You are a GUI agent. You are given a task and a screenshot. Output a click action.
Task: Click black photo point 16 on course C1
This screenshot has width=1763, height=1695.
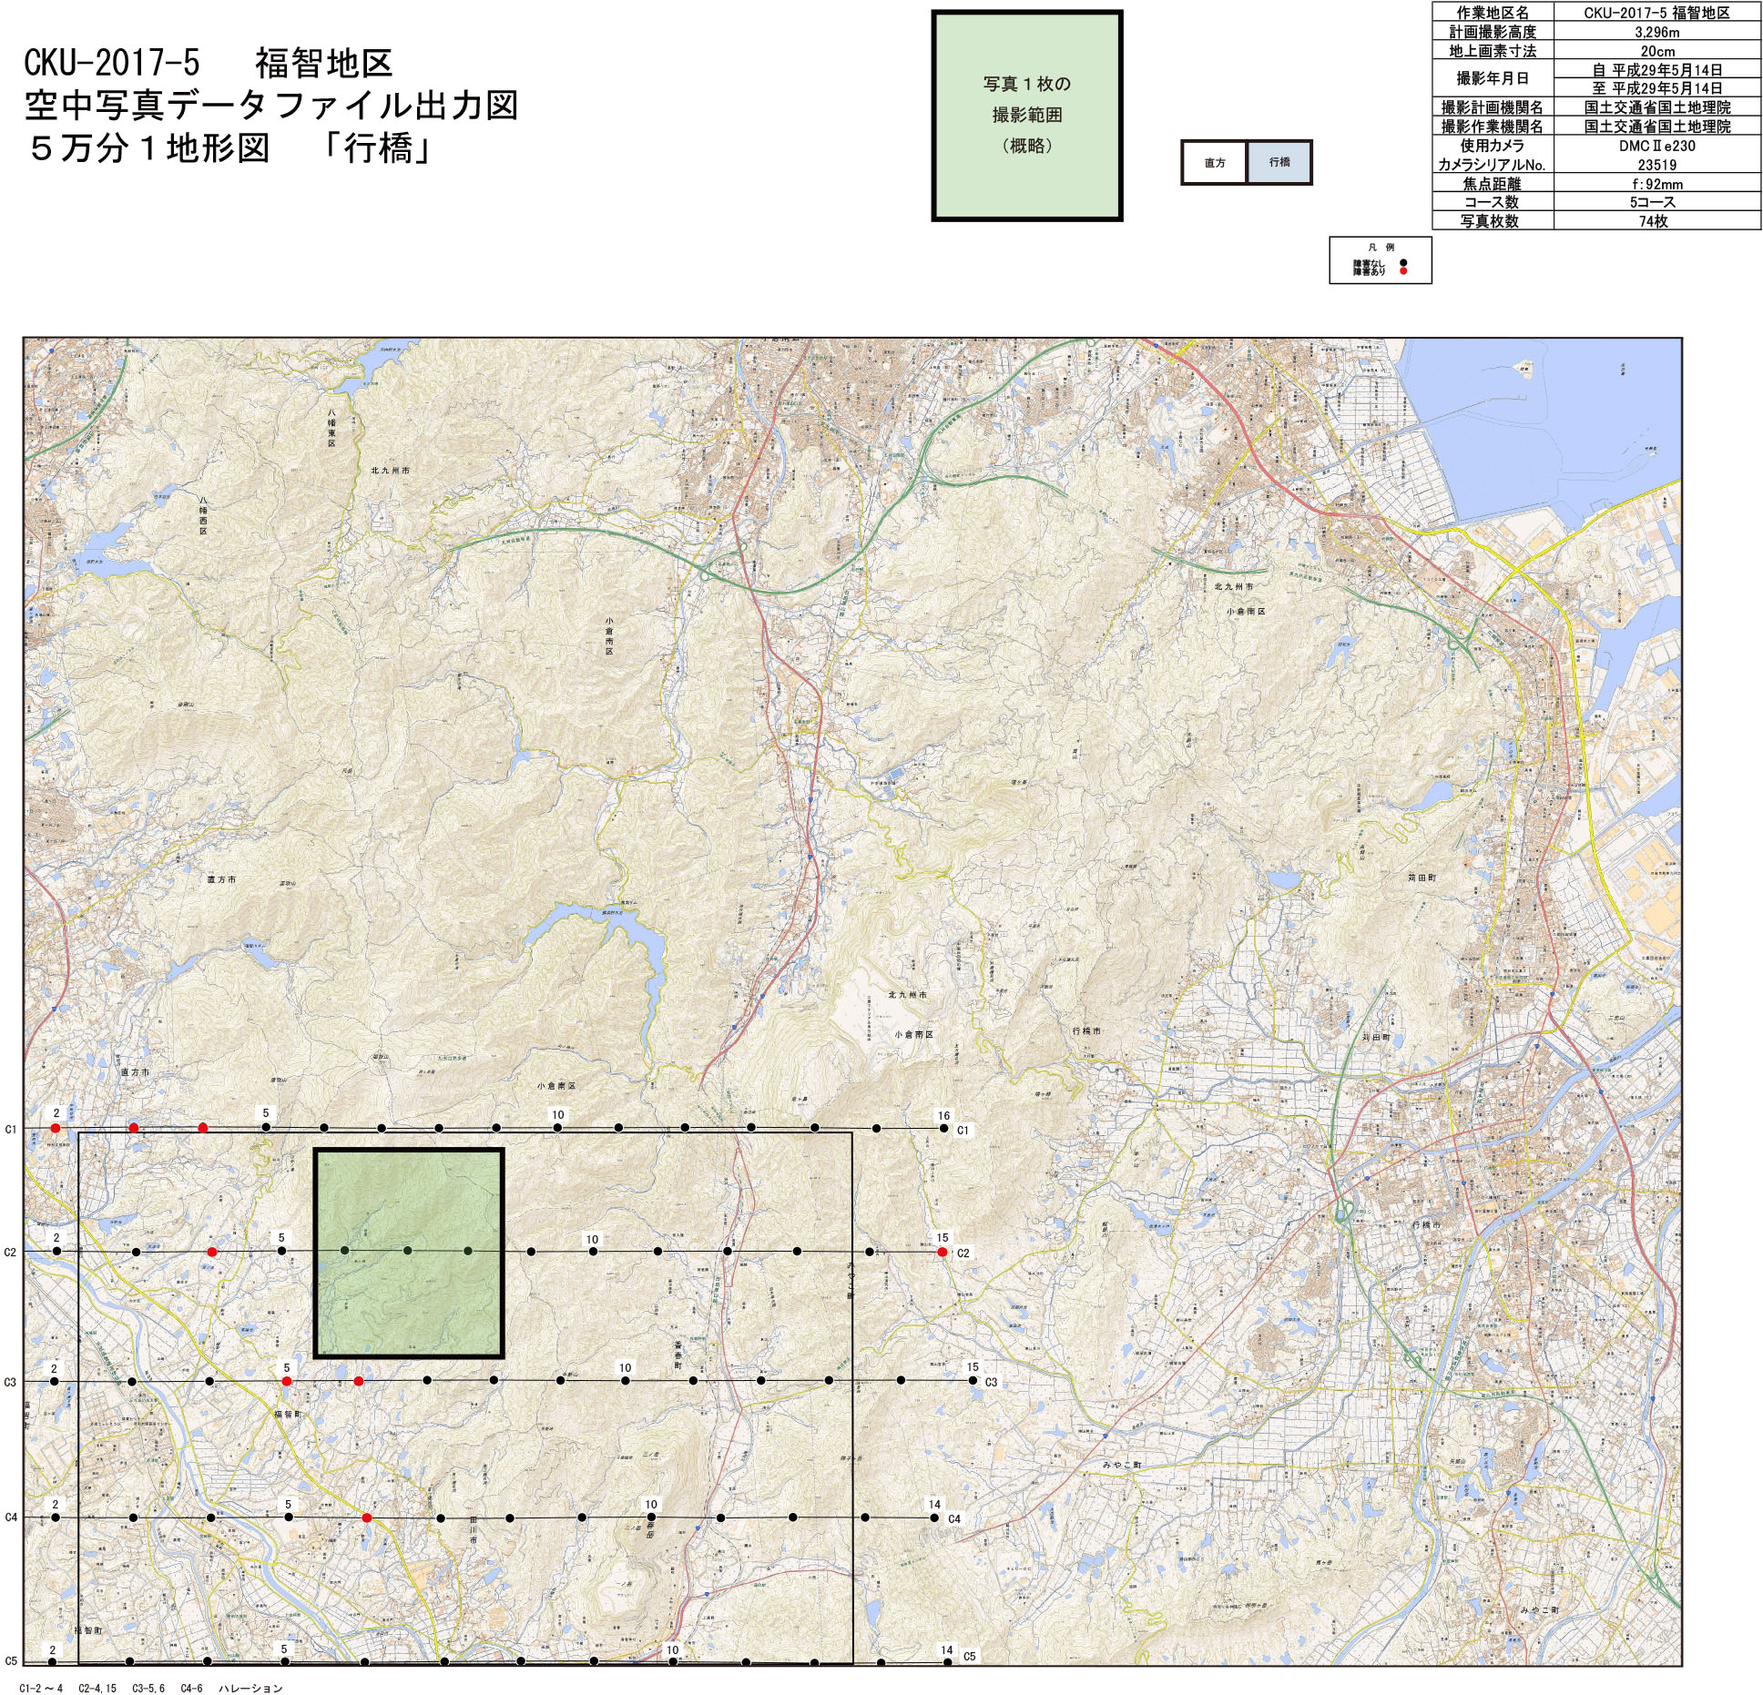(944, 1129)
